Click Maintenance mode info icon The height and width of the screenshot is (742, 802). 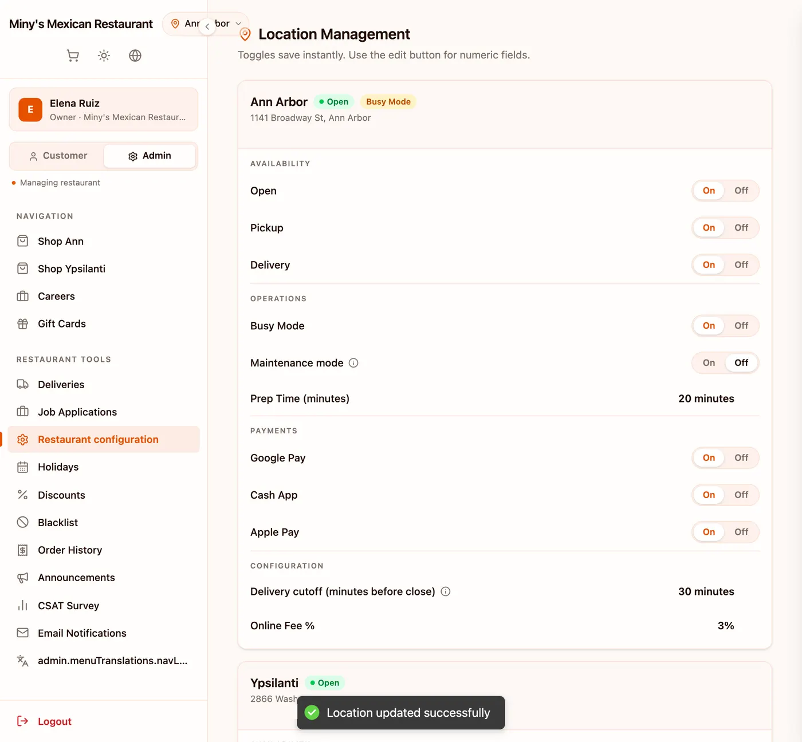coord(353,363)
